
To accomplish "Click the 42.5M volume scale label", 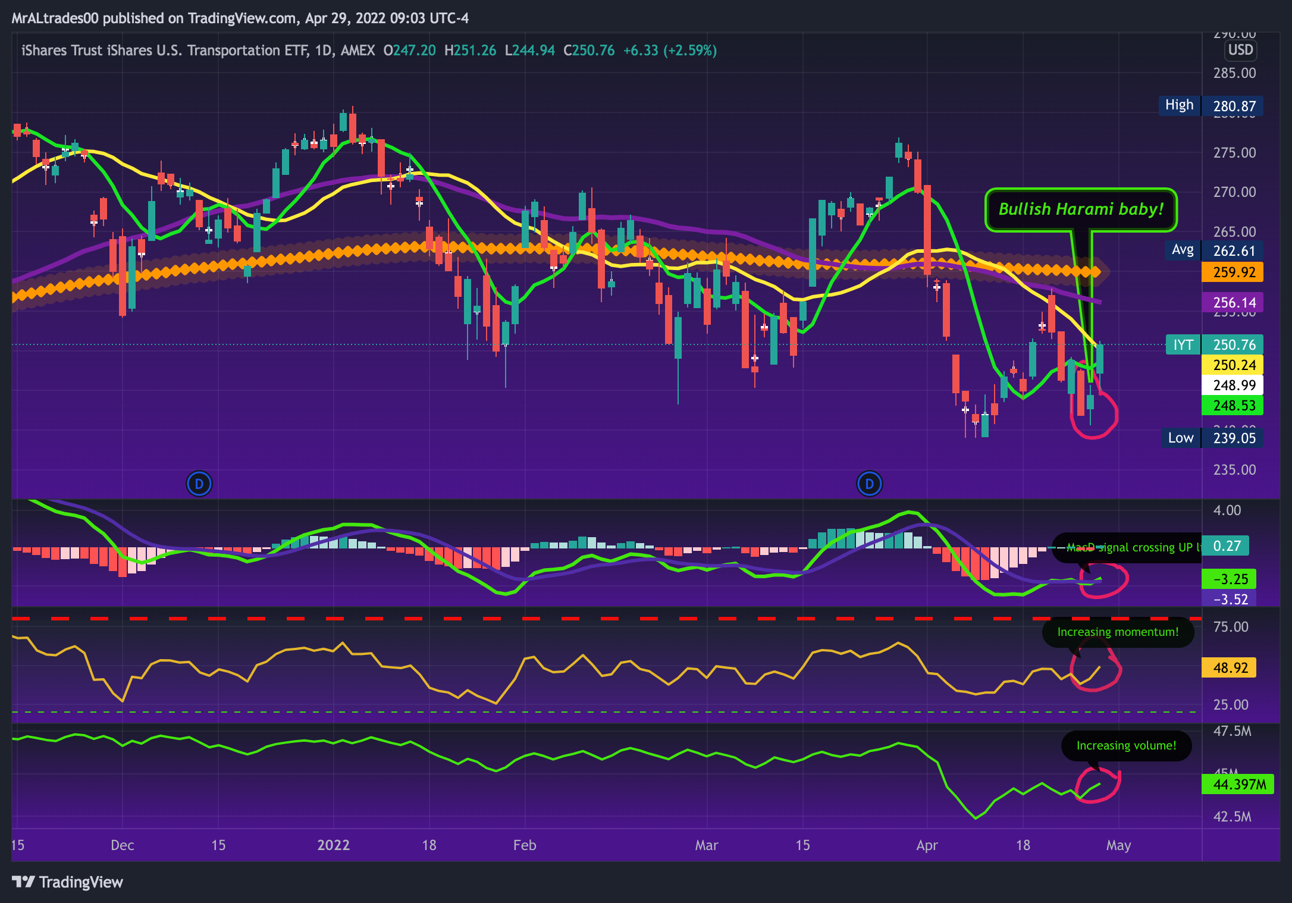I will pos(1233,817).
